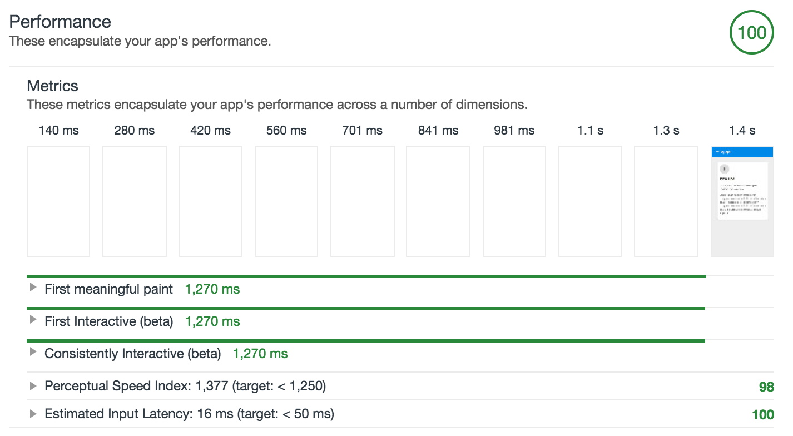Open the 420 ms filmstrip frame
Image resolution: width=793 pixels, height=436 pixels.
(x=211, y=201)
